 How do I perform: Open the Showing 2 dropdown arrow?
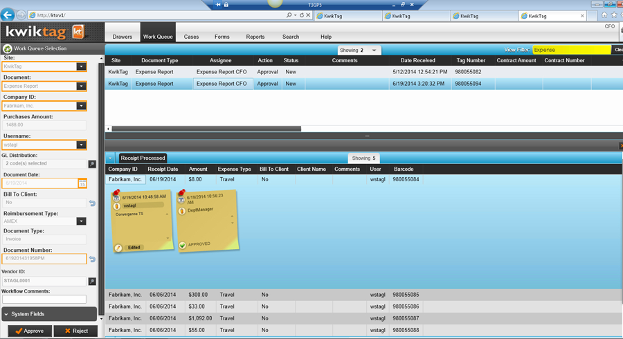pyautogui.click(x=374, y=51)
